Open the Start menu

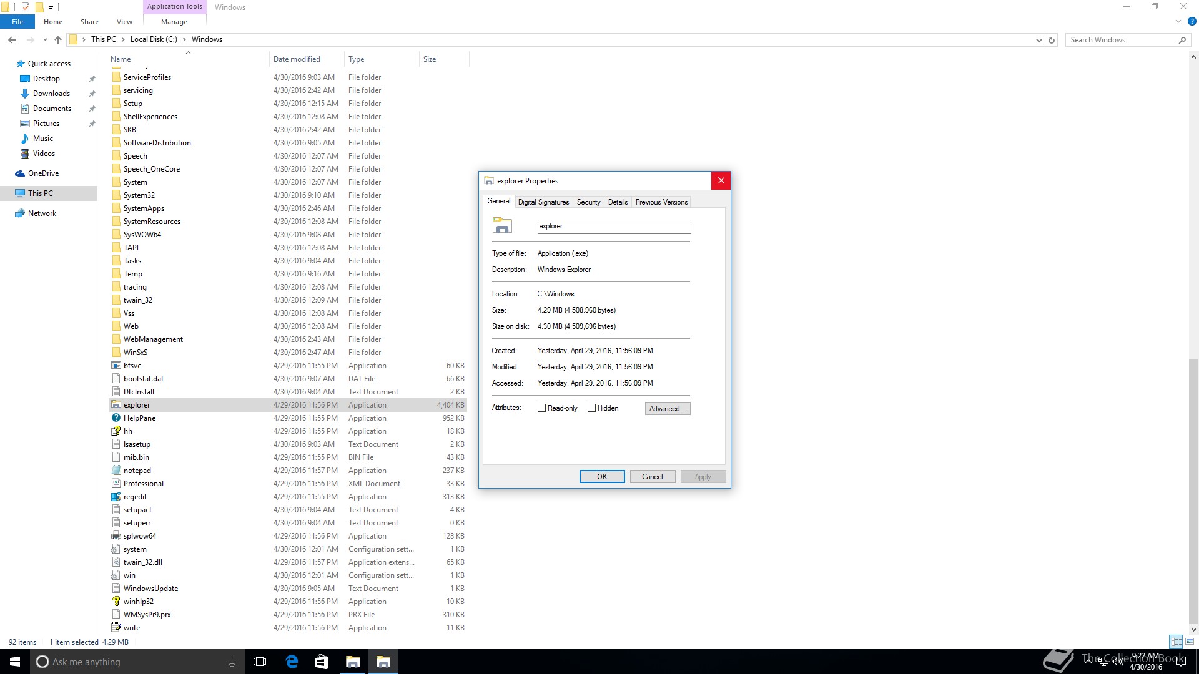point(15,662)
